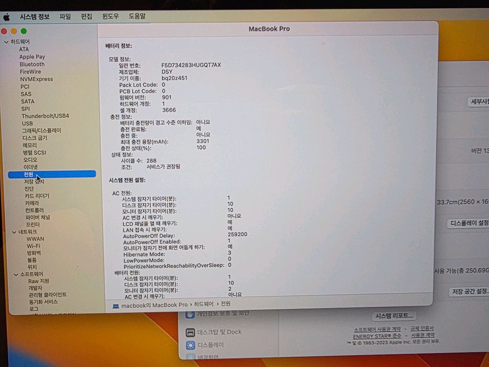This screenshot has height=367, width=489.
Task: Open the 윈도우 menu
Action: (111, 16)
